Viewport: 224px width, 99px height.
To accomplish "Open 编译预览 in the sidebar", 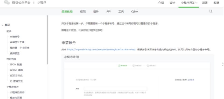I will pyautogui.click(x=15, y=54).
